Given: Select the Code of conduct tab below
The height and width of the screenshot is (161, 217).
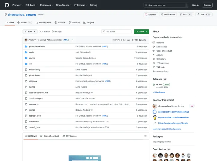Looking at the screenshot, I should tap(50, 136).
